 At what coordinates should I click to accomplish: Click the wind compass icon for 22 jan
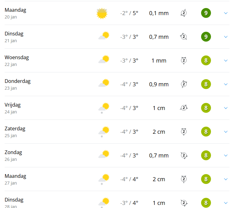tap(184, 61)
